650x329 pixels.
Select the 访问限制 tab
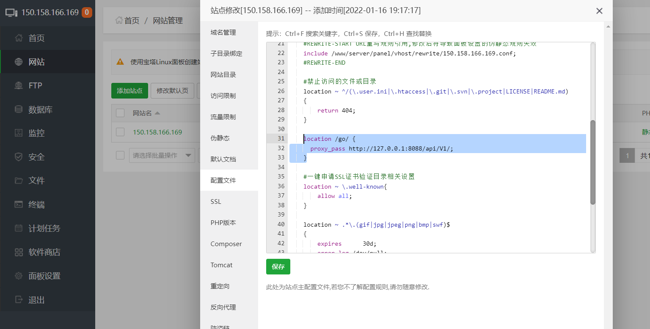click(x=229, y=96)
